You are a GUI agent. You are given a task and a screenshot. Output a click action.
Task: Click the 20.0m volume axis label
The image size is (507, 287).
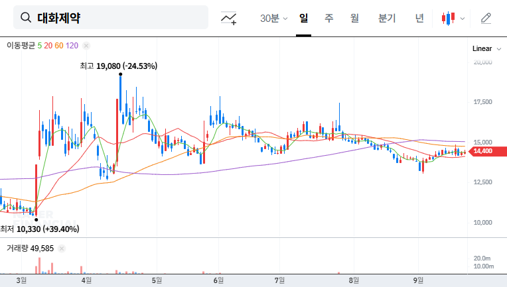[482, 258]
